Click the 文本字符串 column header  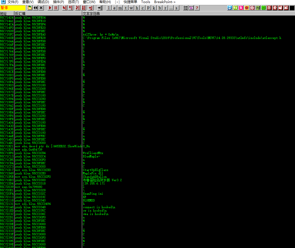point(91,14)
